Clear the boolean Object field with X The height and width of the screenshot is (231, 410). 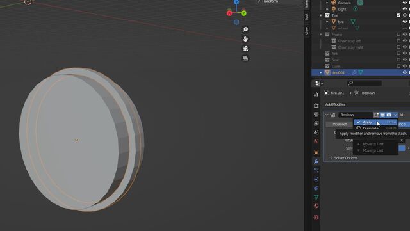(402, 140)
